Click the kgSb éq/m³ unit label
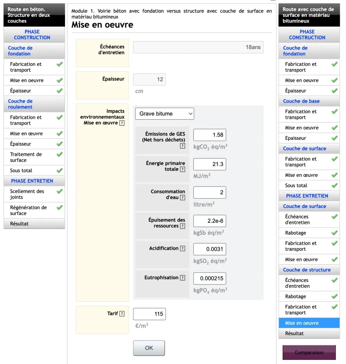 pyautogui.click(x=208, y=233)
